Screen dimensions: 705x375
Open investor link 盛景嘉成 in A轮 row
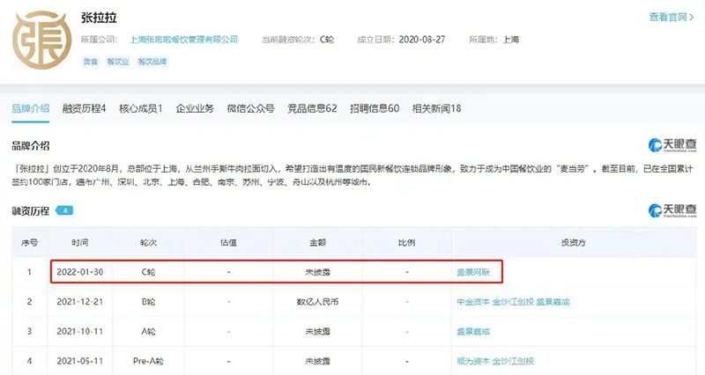tap(473, 332)
